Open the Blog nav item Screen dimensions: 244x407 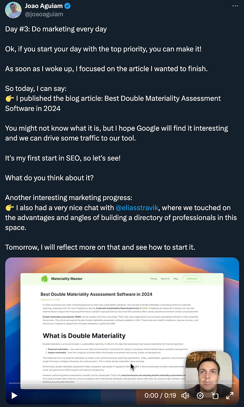pos(176,279)
